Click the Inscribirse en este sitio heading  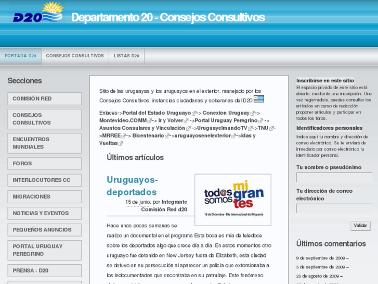(x=325, y=80)
